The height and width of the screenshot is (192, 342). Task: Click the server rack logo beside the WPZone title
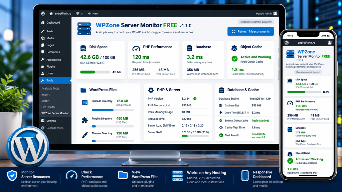84,29
